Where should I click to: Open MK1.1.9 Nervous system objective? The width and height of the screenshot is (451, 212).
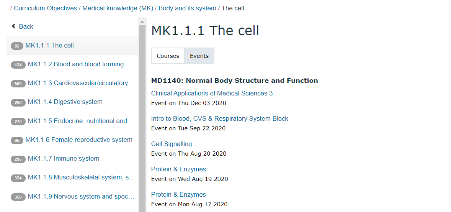coord(81,196)
